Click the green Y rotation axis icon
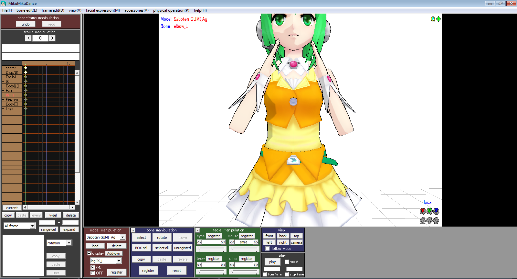Viewport: 517px width, 279px height. pos(429,211)
